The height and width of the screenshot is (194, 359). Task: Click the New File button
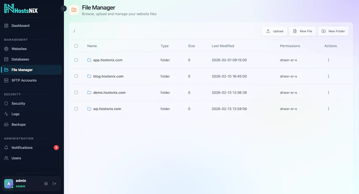(302, 31)
